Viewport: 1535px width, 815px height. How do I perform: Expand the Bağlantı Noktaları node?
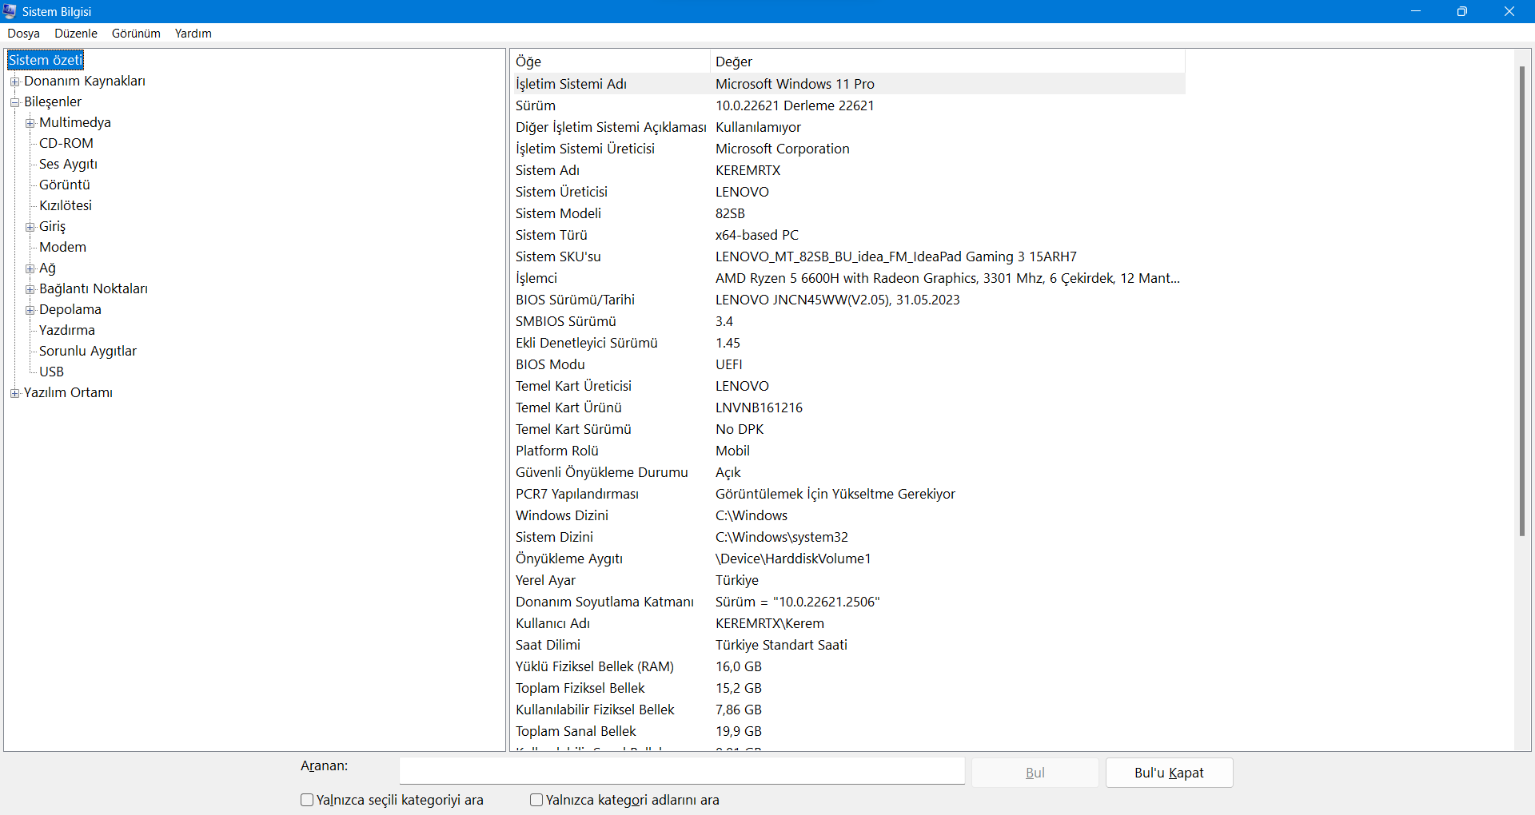(30, 289)
